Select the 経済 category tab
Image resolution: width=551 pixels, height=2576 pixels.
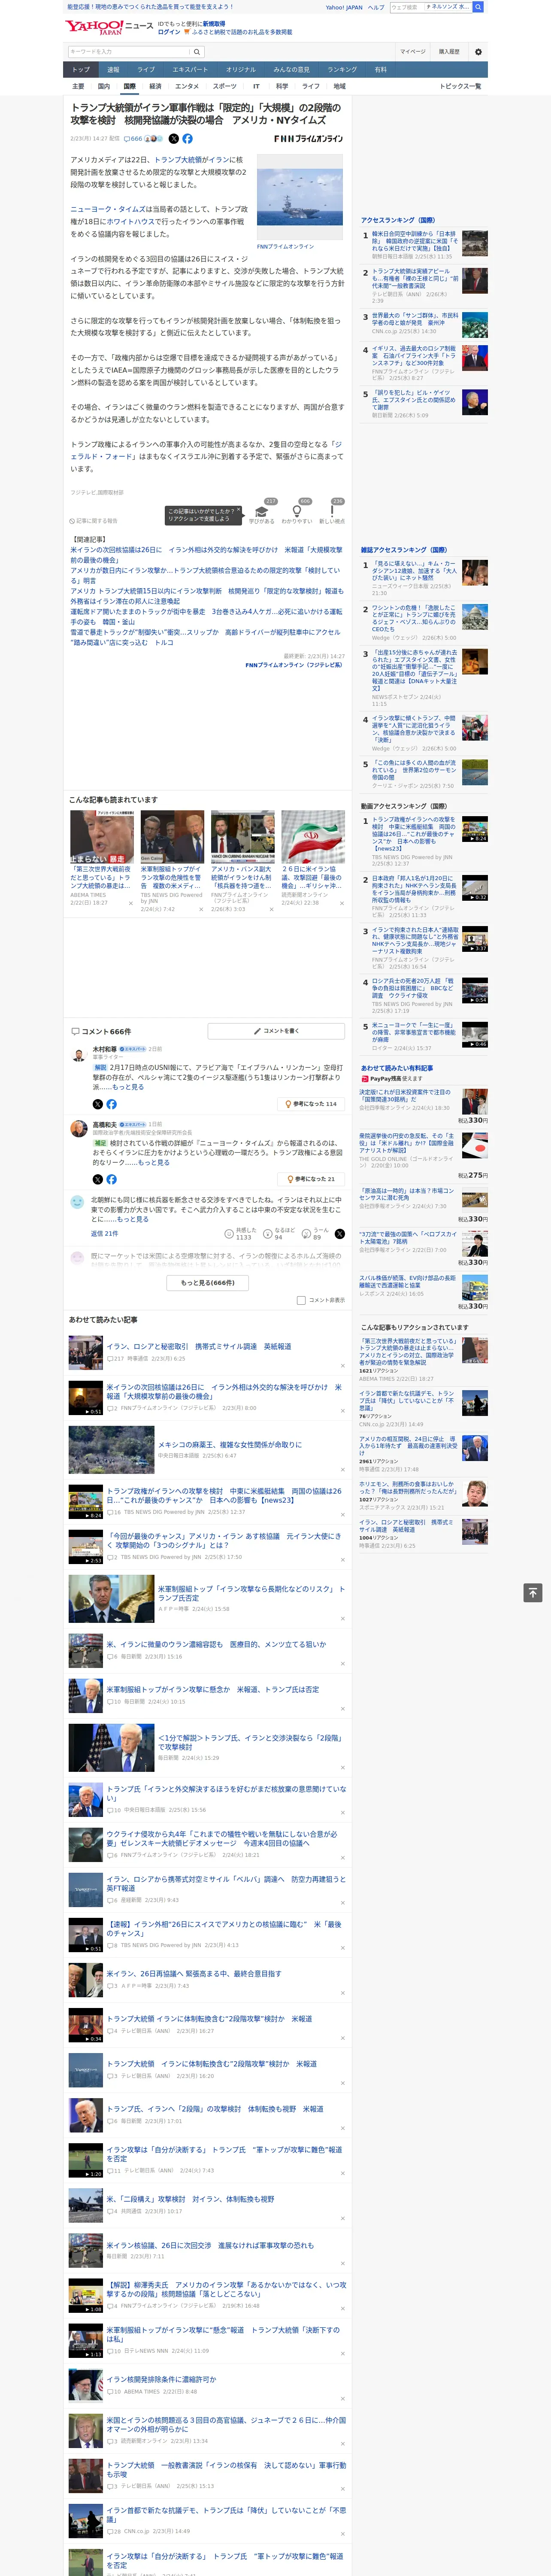(x=155, y=86)
